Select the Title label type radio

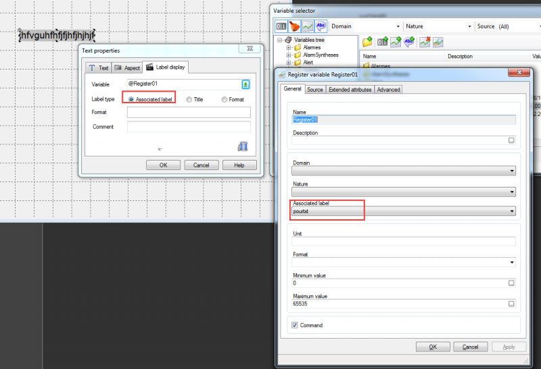tap(189, 99)
